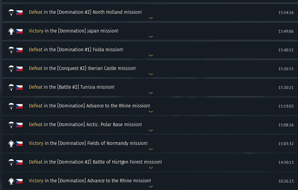Screen dimensions: 298x190
Task: Open Arctic Polar Base defeat message
Action: (x=85, y=124)
